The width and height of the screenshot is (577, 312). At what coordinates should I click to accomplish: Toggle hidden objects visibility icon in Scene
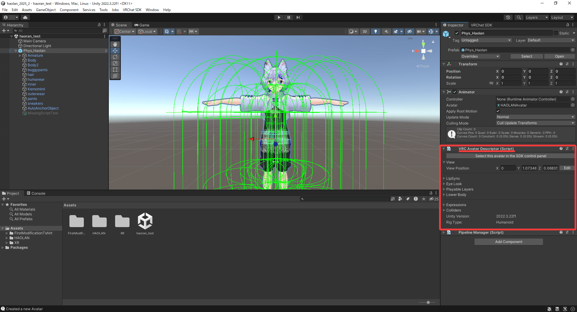(409, 31)
